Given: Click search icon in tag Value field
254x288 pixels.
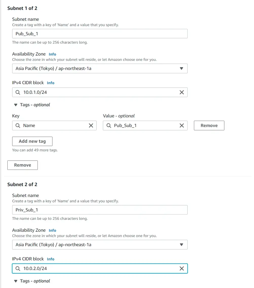Looking at the screenshot, I should [109, 125].
